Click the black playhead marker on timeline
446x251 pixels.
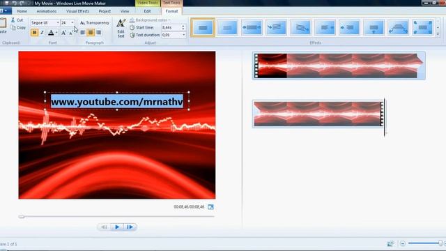385,117
